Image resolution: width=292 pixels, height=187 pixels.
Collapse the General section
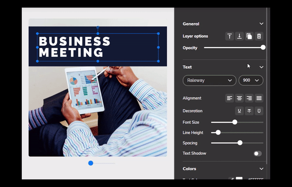click(261, 24)
